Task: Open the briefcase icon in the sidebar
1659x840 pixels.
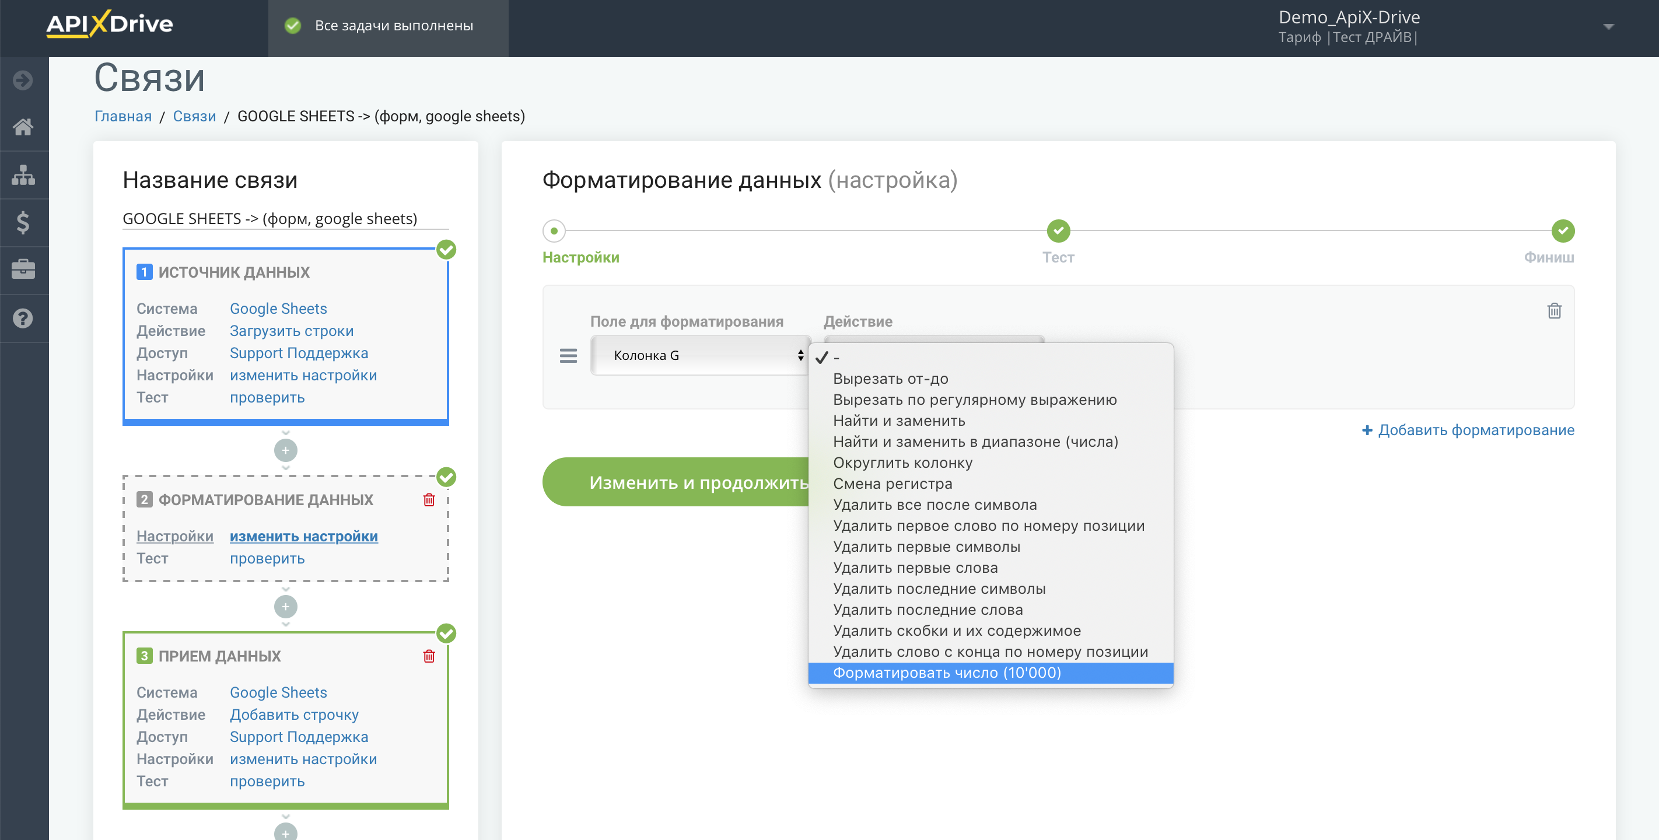Action: click(x=23, y=269)
